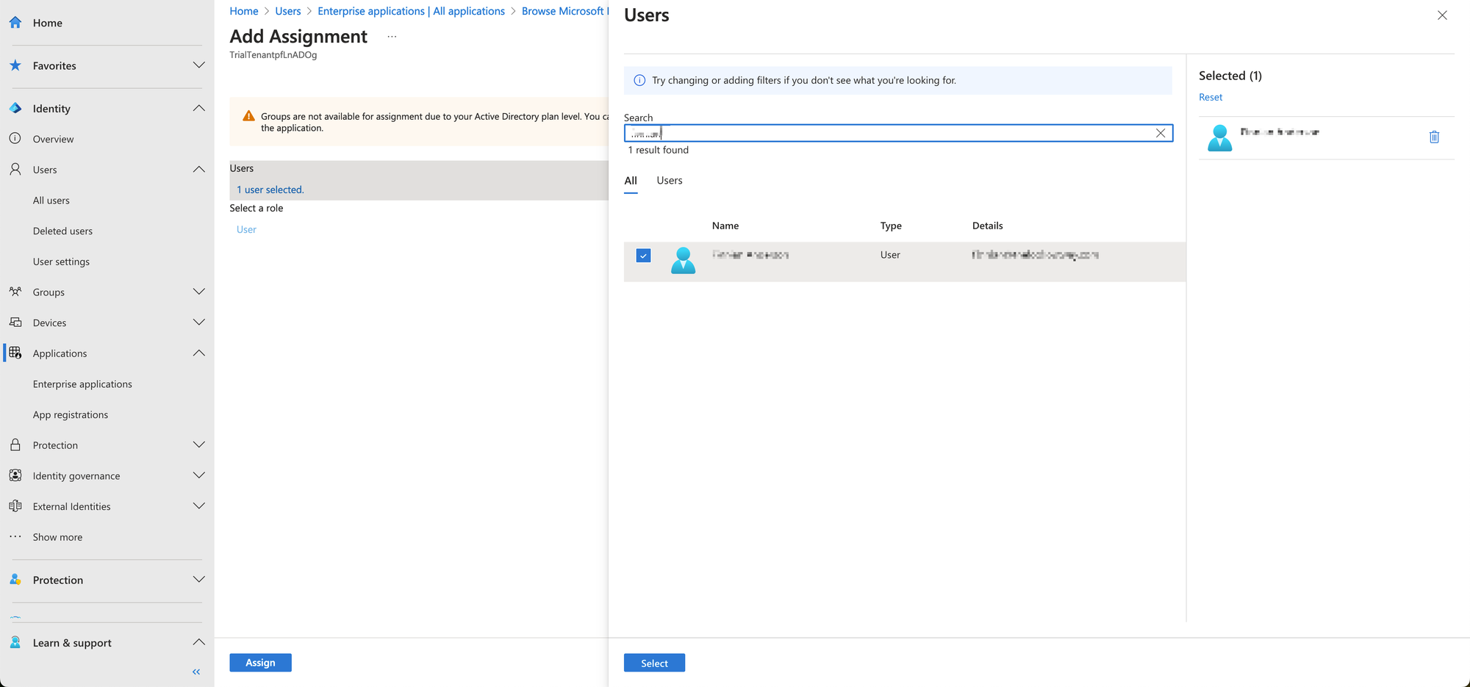Expand the Groups section chevron
The height and width of the screenshot is (687, 1470).
click(198, 292)
